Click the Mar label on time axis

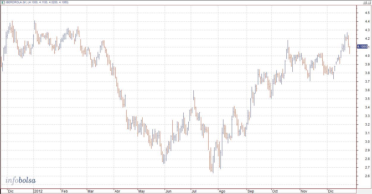click(91, 191)
